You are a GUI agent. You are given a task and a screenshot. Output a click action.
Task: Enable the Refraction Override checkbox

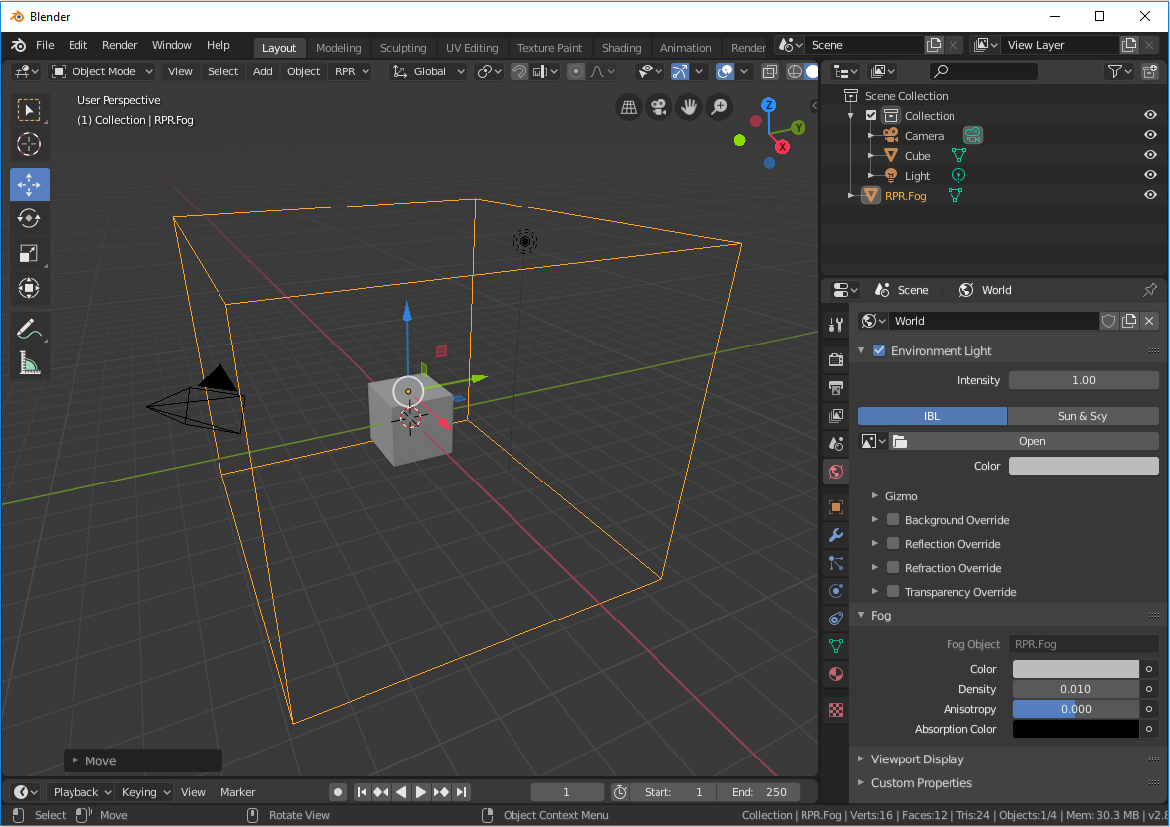[x=893, y=568]
